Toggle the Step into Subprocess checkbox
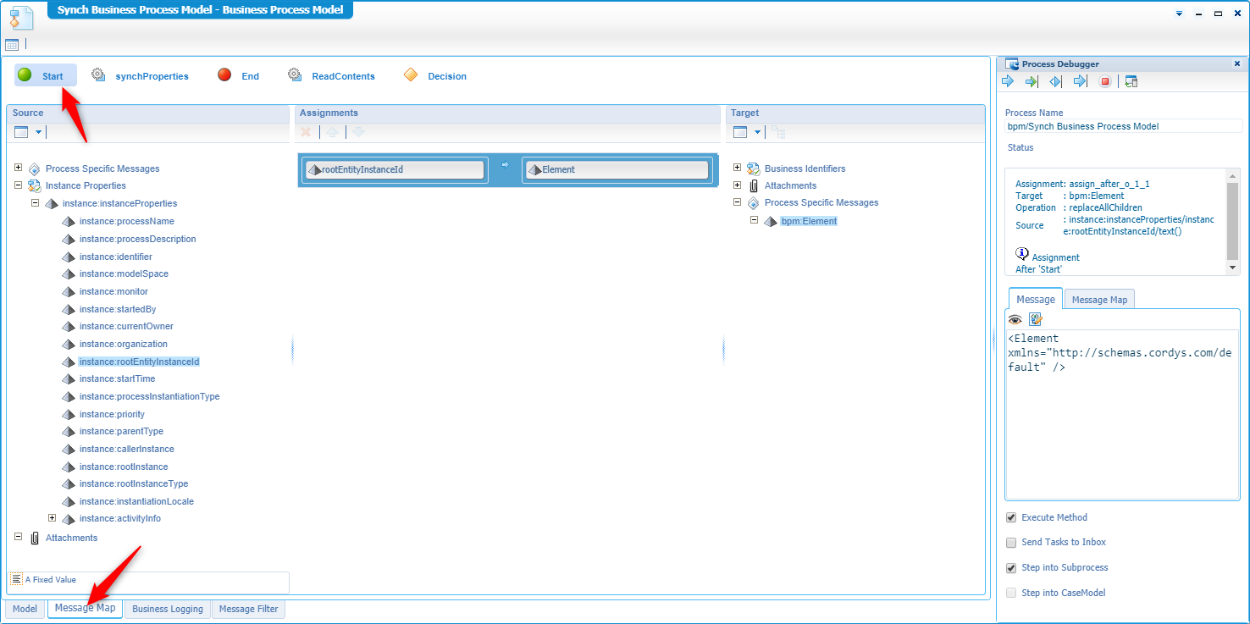 (1011, 568)
